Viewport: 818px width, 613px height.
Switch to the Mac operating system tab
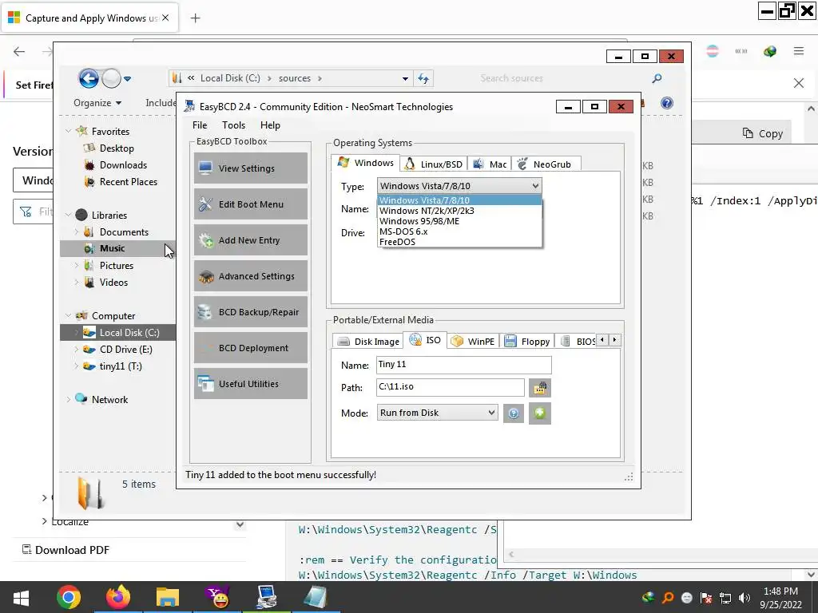[x=490, y=164]
